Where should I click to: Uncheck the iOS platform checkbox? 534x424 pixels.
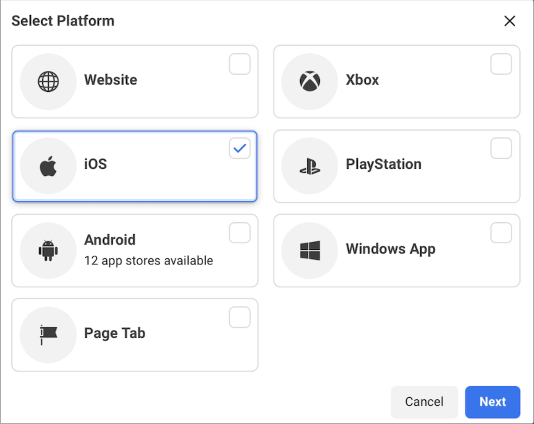(240, 148)
